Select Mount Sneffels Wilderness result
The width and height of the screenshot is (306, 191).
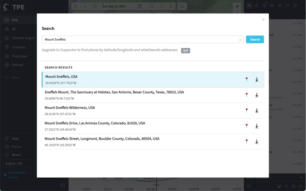153,111
